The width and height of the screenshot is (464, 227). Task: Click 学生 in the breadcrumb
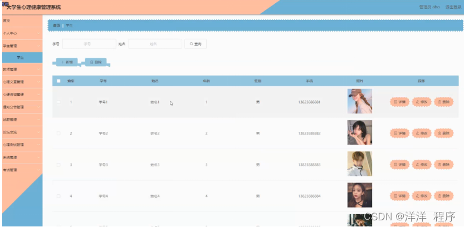[69, 26]
